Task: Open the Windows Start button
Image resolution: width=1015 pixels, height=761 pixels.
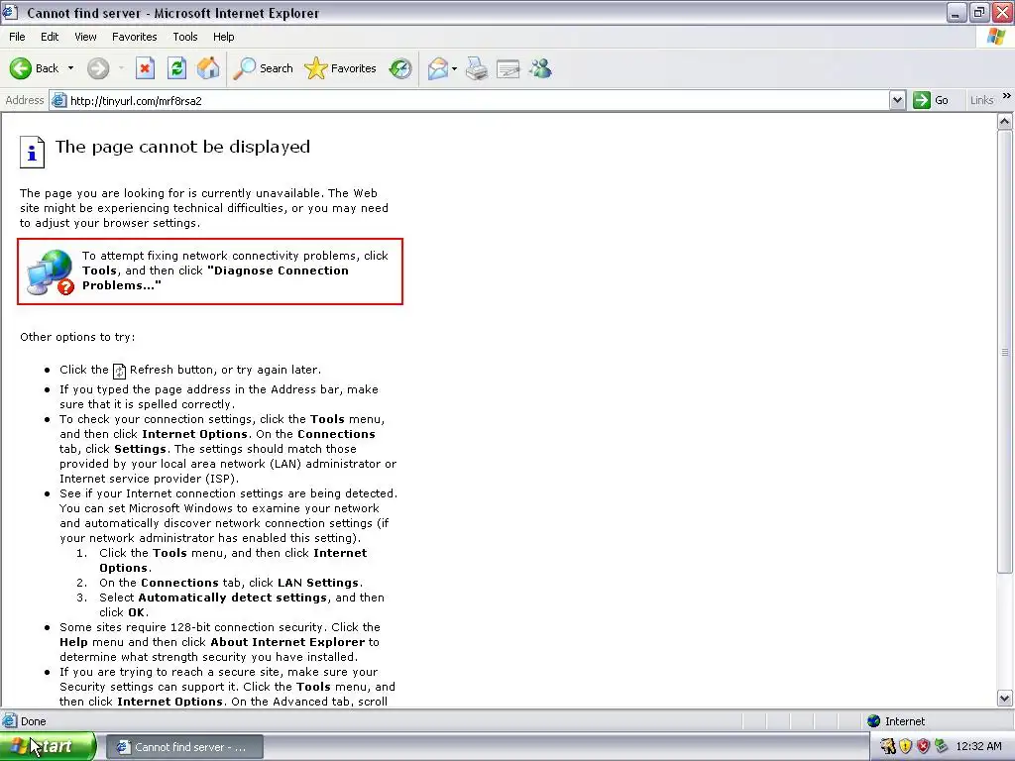Action: pyautogui.click(x=48, y=746)
